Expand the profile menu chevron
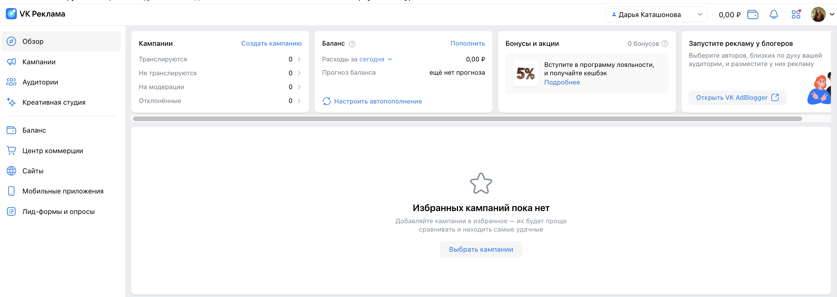This screenshot has height=297, width=837. [x=832, y=14]
